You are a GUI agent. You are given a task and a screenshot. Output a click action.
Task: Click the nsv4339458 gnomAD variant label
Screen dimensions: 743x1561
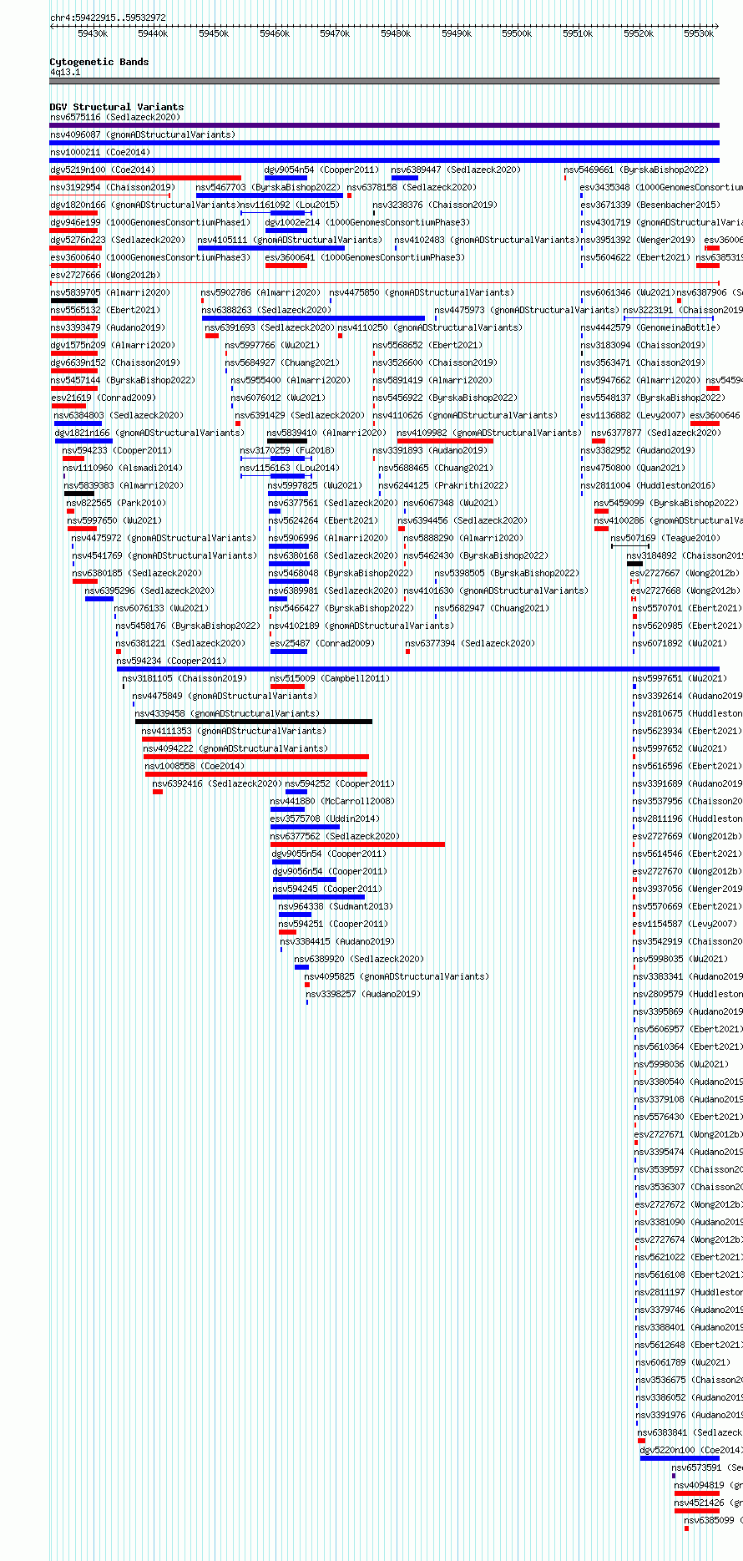pos(227,713)
